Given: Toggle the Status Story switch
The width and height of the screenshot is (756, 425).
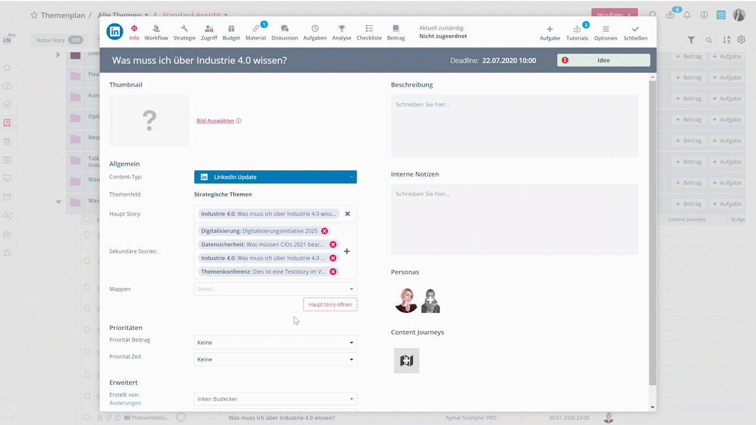Looking at the screenshot, I should (75, 40).
